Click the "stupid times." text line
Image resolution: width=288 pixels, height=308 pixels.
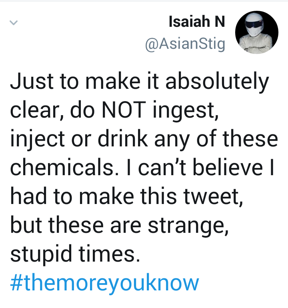tap(75, 253)
